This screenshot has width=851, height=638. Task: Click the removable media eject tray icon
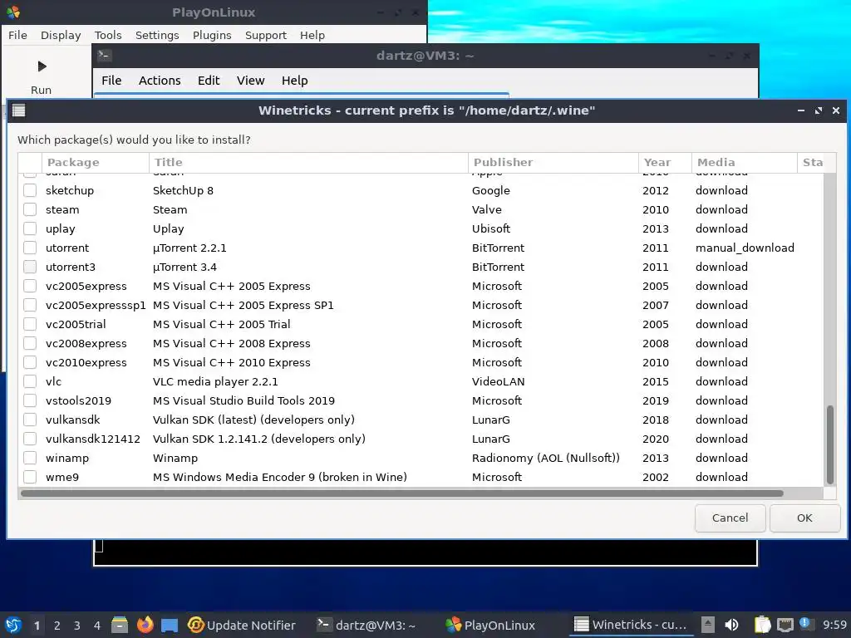pyautogui.click(x=708, y=625)
